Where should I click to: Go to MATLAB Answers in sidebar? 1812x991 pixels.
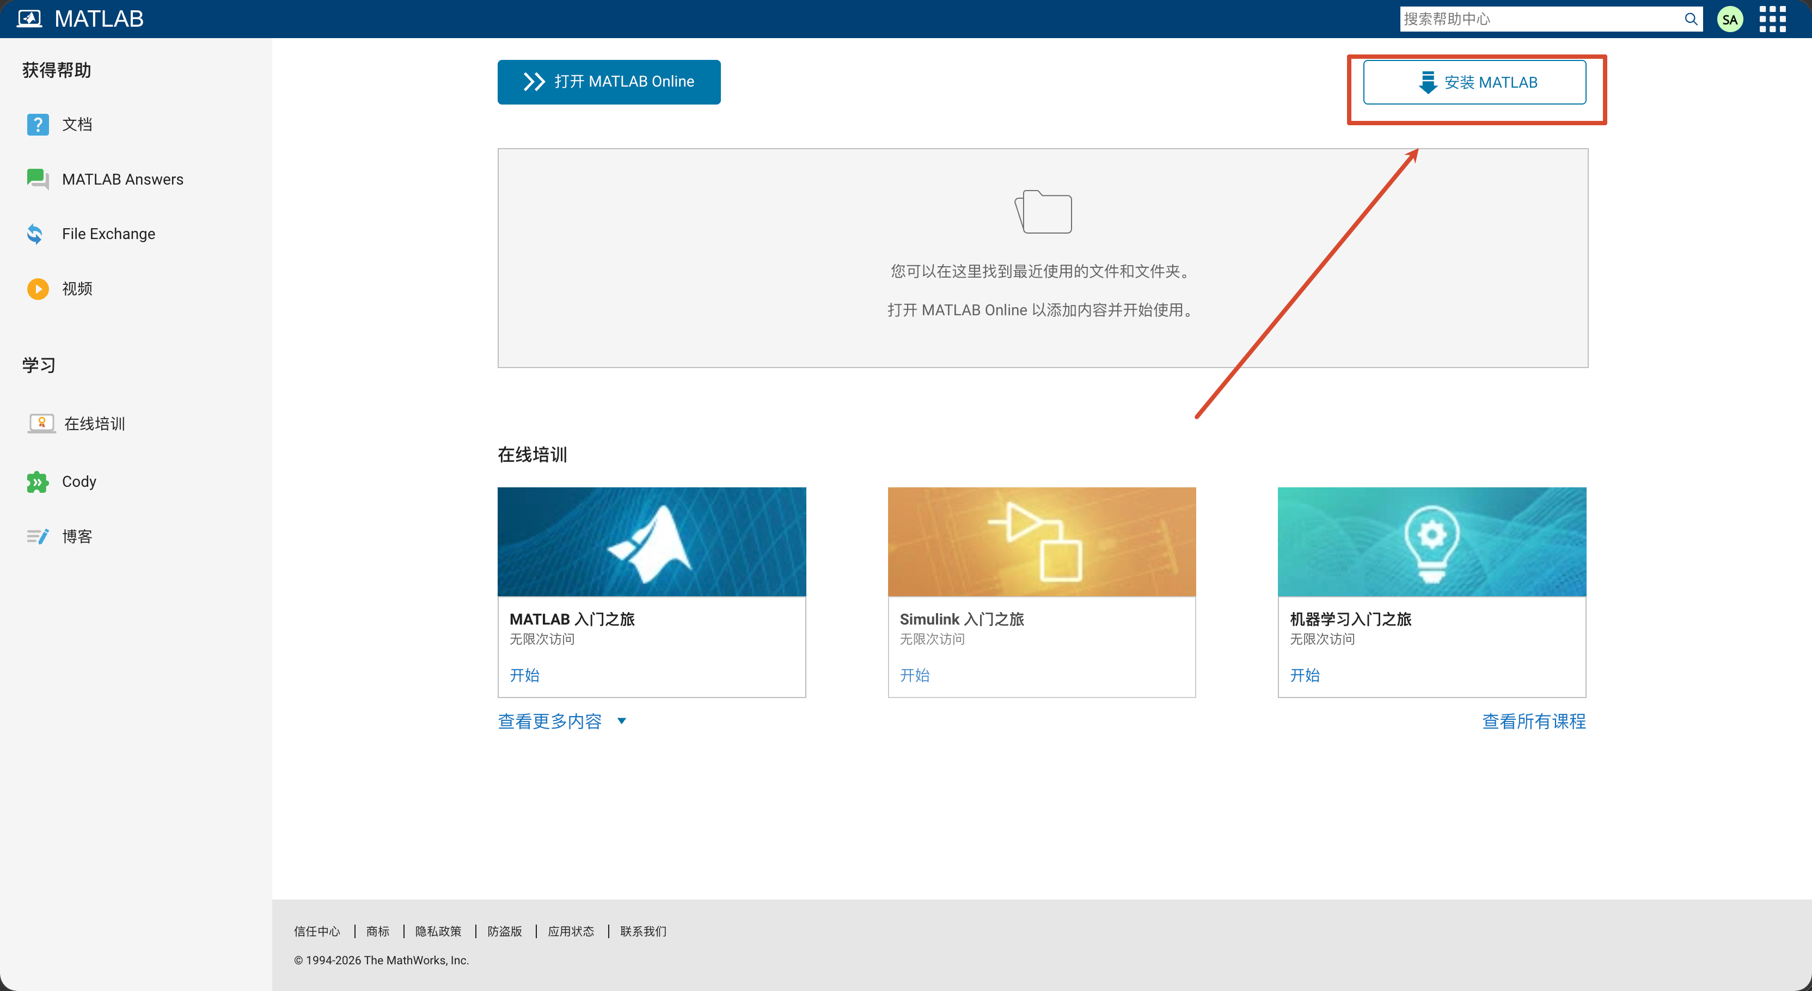[123, 179]
